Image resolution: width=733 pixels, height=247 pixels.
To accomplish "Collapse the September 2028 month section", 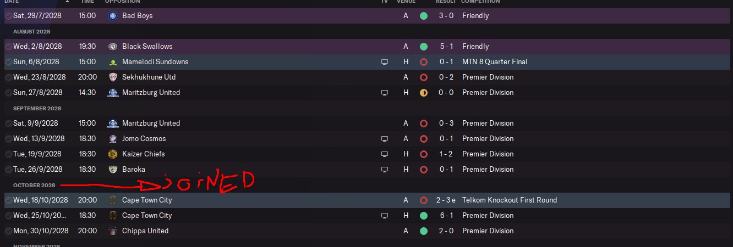I will coord(37,108).
